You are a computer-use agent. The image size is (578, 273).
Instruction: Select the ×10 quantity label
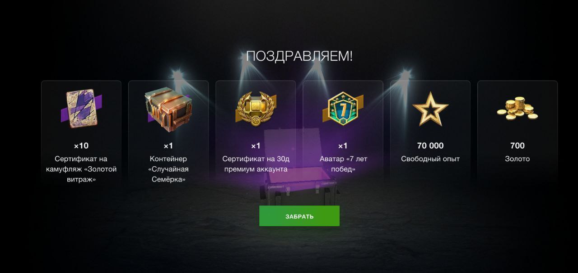[x=81, y=146]
